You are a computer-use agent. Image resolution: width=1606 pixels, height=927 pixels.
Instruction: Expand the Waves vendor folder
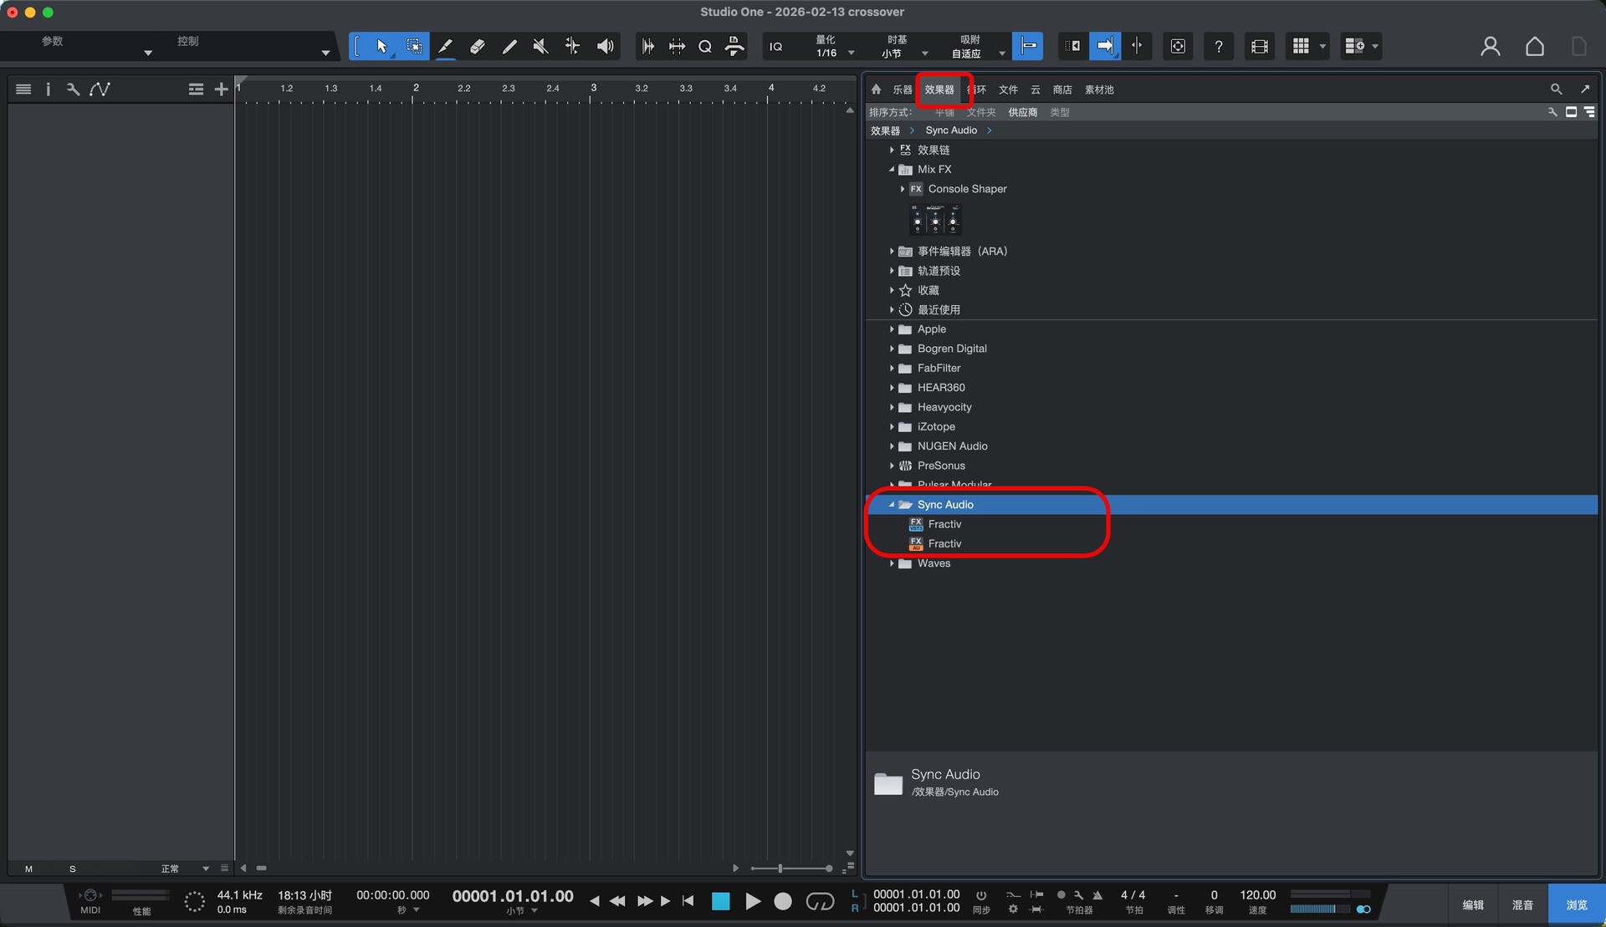pyautogui.click(x=892, y=563)
